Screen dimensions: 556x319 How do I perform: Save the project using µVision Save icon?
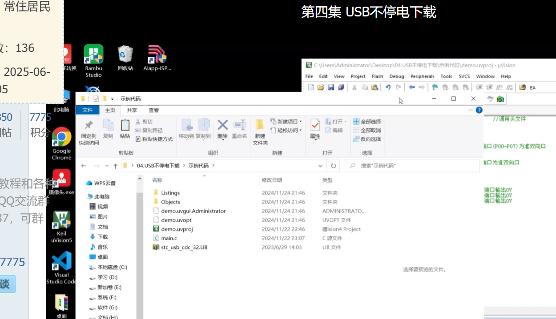pos(331,87)
